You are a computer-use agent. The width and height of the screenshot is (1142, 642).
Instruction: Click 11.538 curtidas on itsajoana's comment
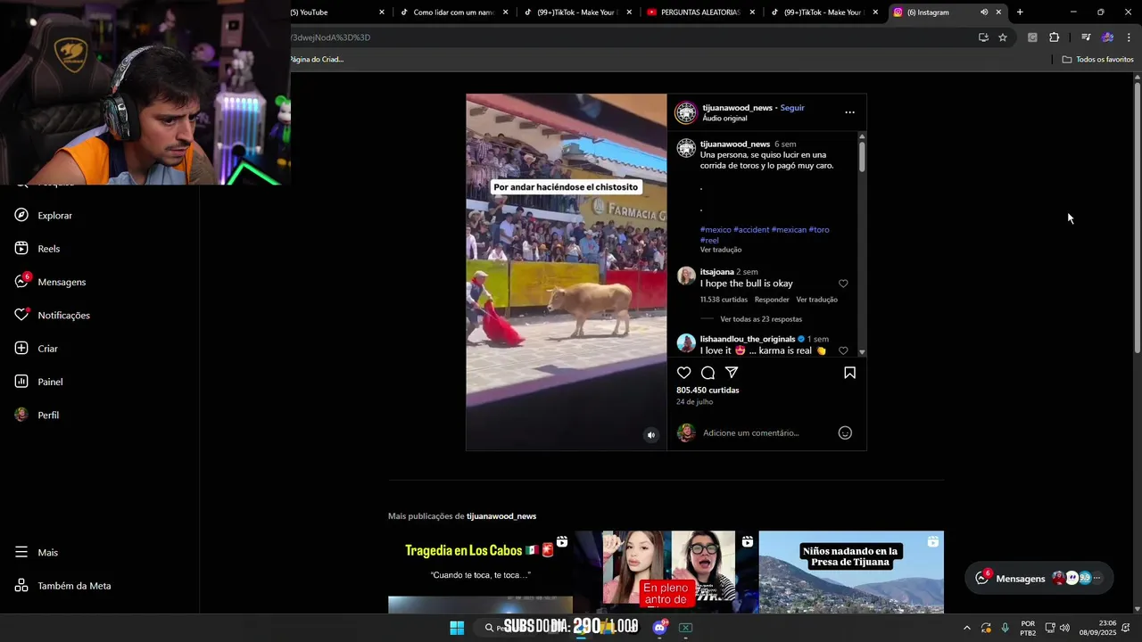click(x=724, y=300)
